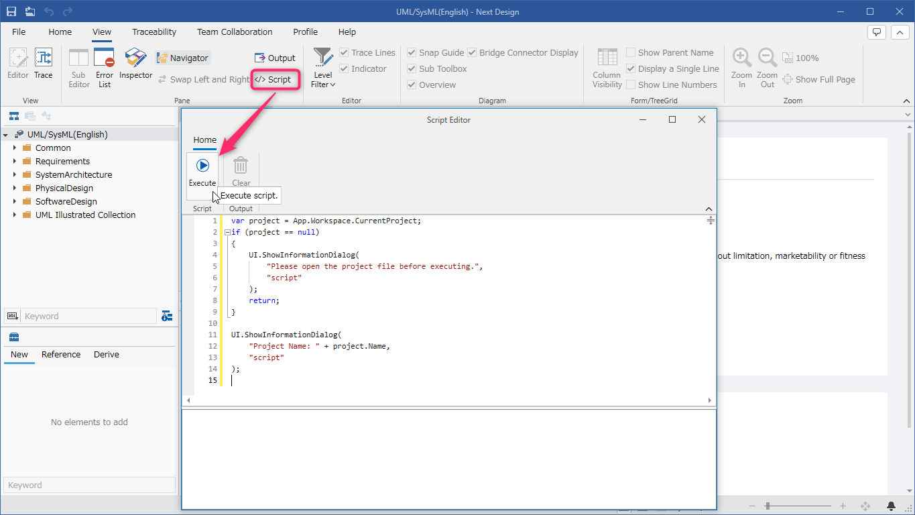This screenshot has width=915, height=515.
Task: Select the Reference tab in toolbox
Action: (61, 354)
